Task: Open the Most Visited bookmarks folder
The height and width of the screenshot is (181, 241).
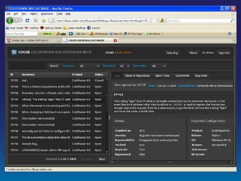Action: (14, 28)
